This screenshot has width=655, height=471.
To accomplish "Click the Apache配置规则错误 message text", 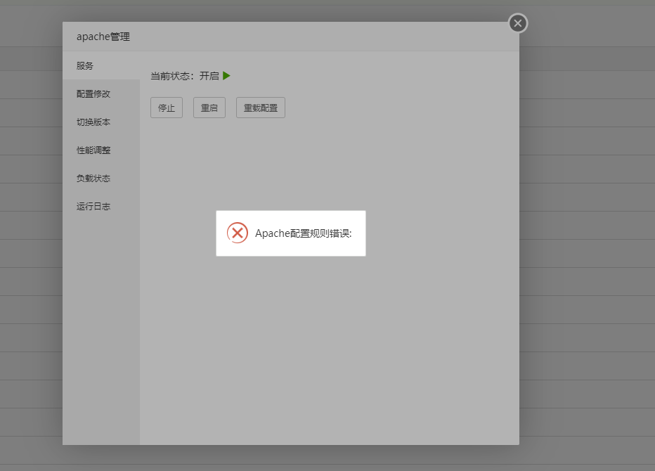I will [x=304, y=233].
